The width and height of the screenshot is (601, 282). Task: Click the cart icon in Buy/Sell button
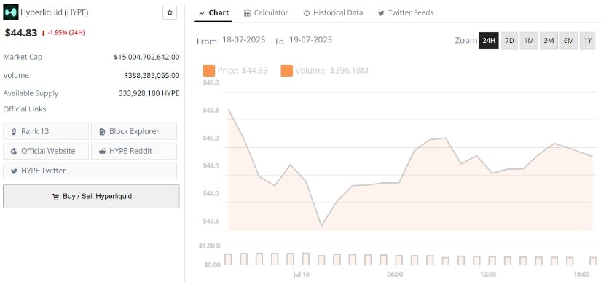tap(55, 197)
